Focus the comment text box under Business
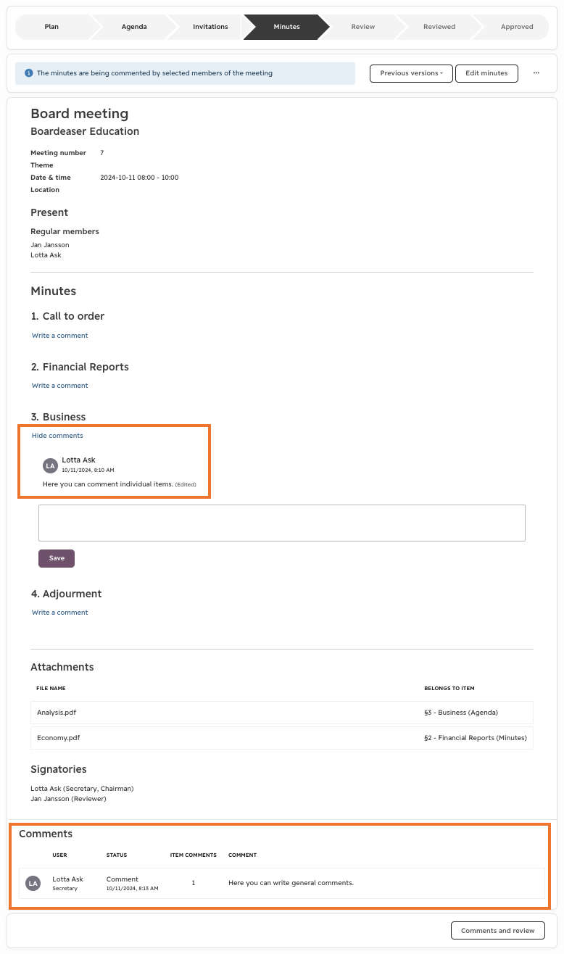The height and width of the screenshot is (954, 564). point(282,523)
